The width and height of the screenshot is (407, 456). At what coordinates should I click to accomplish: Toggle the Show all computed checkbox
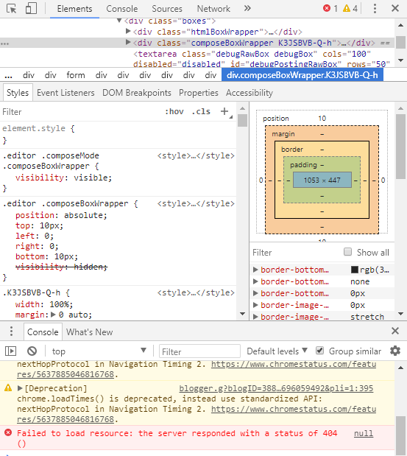tap(347, 252)
